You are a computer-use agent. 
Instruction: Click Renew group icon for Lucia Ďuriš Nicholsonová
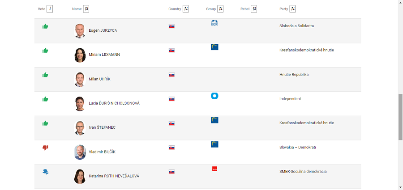[x=214, y=96]
